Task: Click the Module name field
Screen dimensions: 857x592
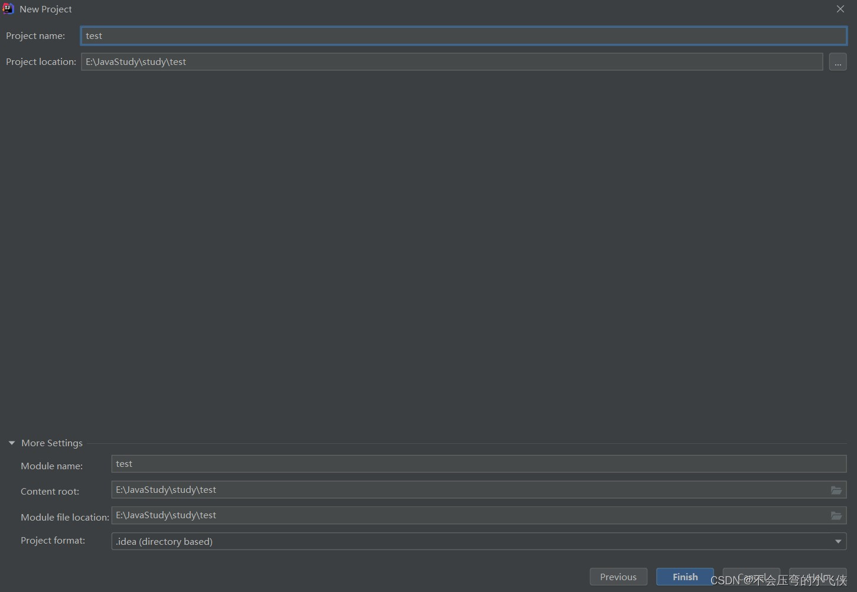Action: click(x=479, y=464)
